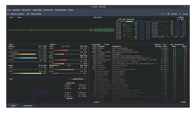
Task: Click the Trova search icon
Action: [x=180, y=14]
